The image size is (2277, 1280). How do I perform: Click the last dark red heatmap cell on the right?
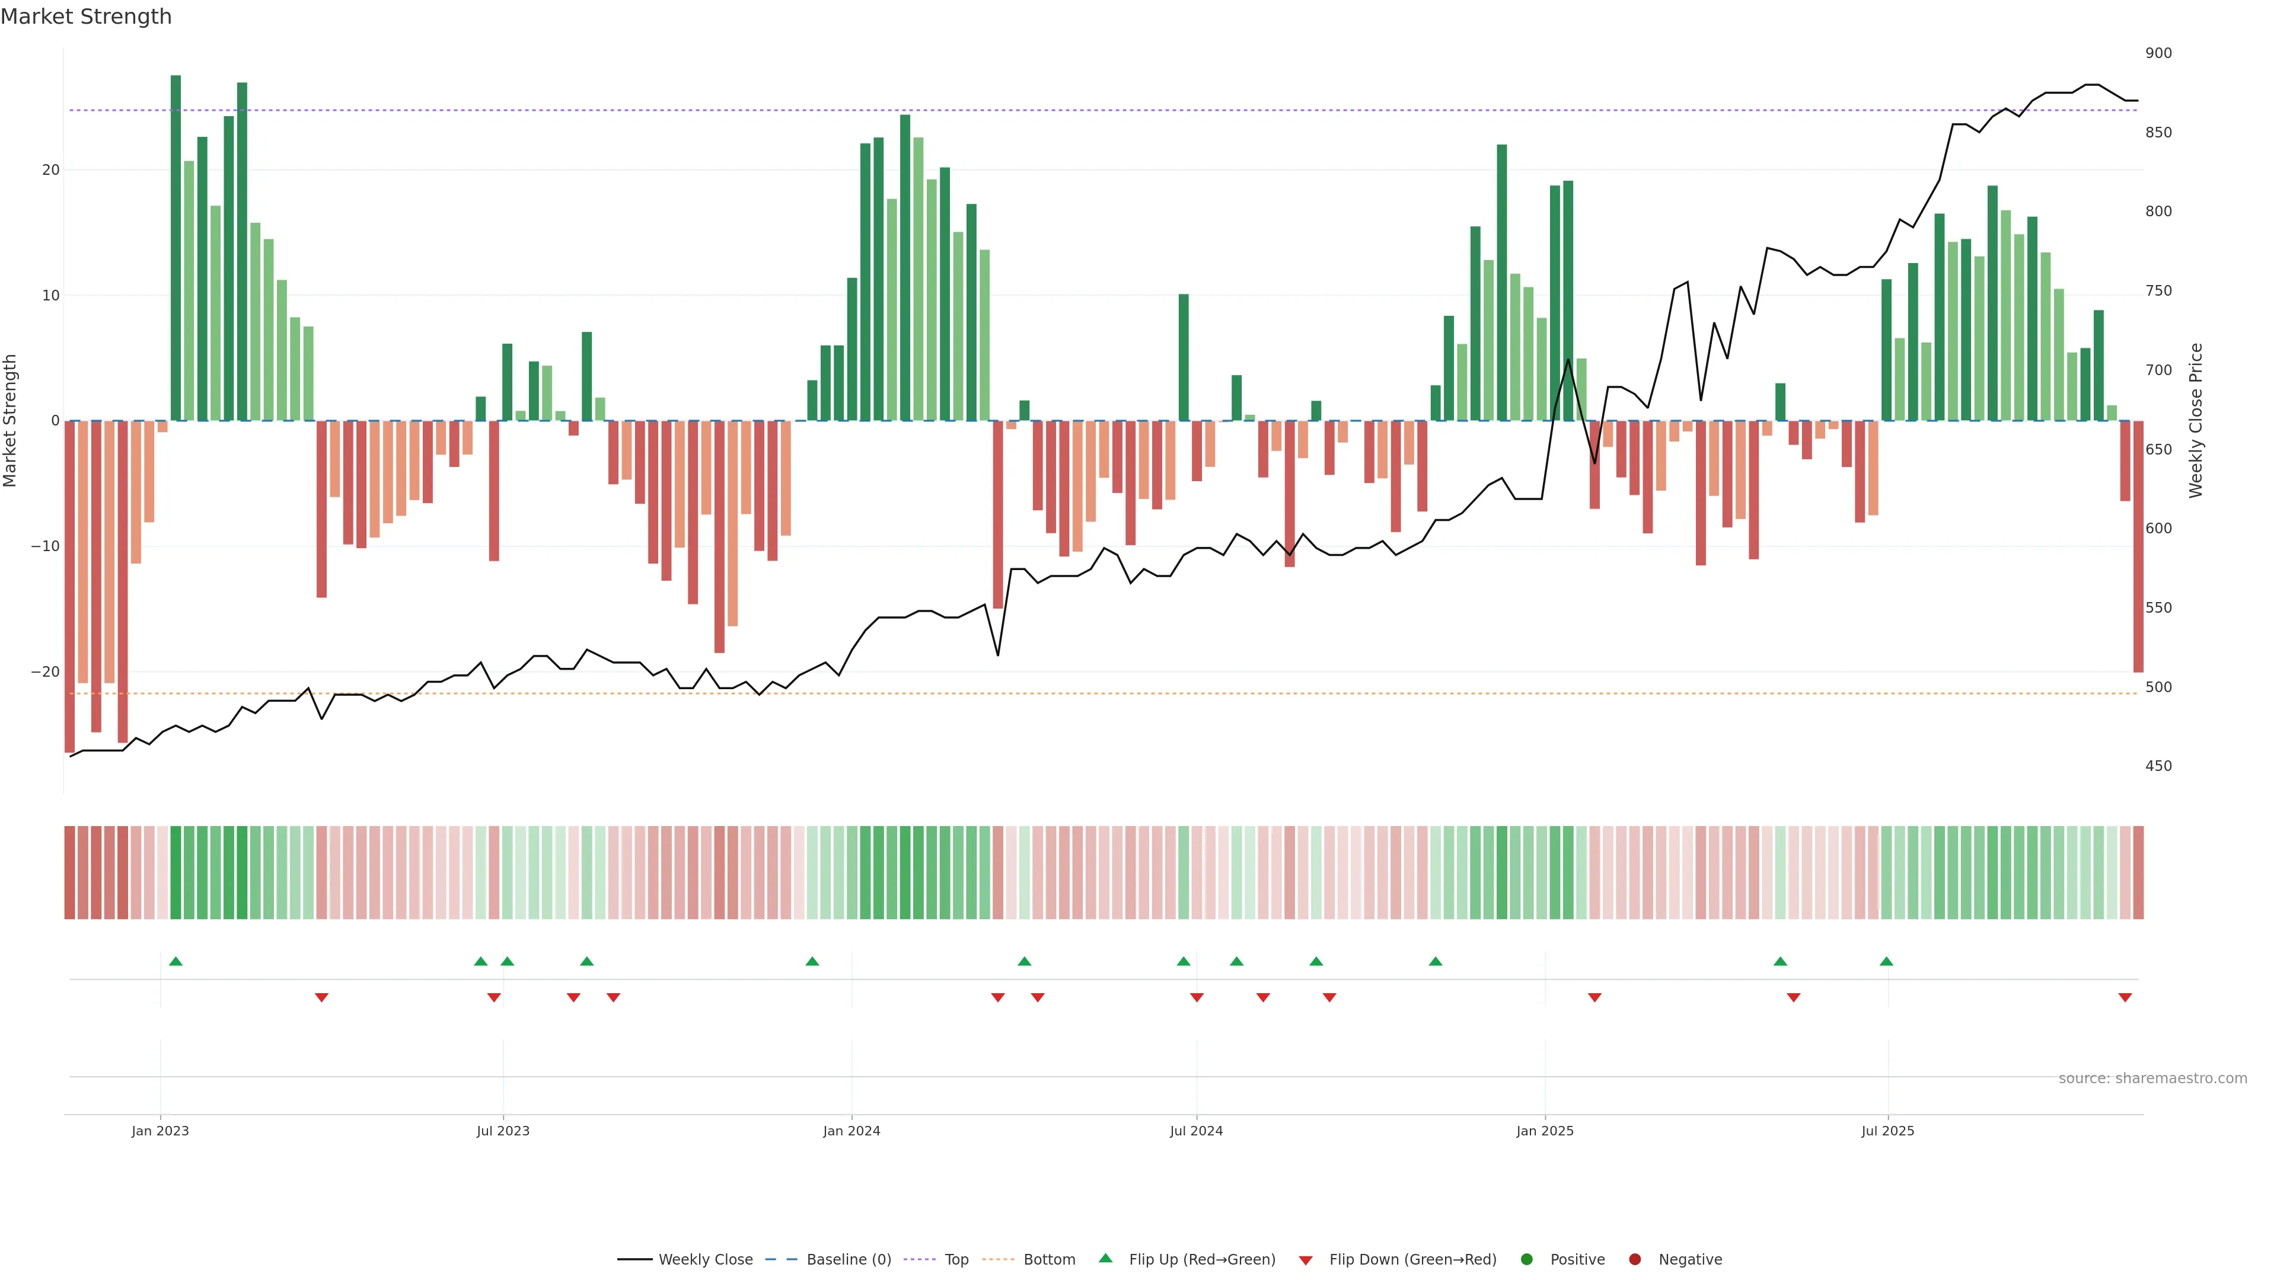[2138, 873]
